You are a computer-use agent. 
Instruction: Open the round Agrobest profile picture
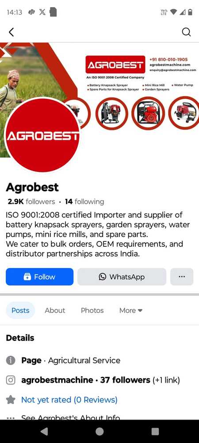pyautogui.click(x=42, y=135)
